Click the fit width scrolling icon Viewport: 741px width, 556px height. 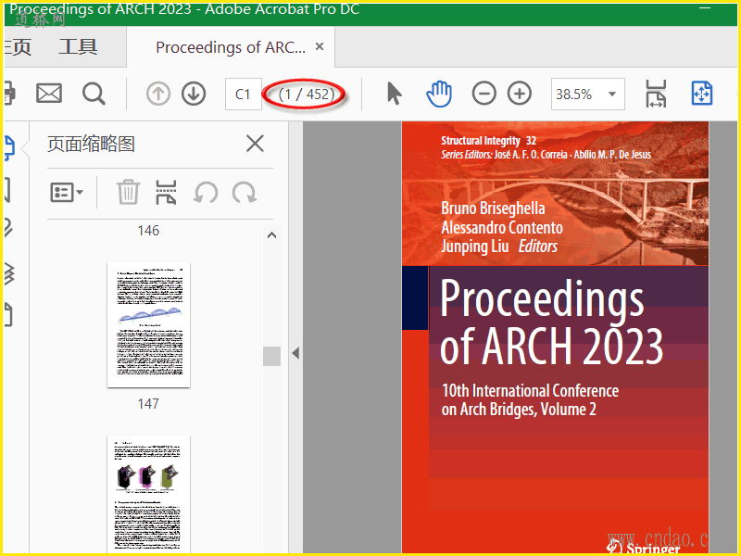(x=656, y=94)
